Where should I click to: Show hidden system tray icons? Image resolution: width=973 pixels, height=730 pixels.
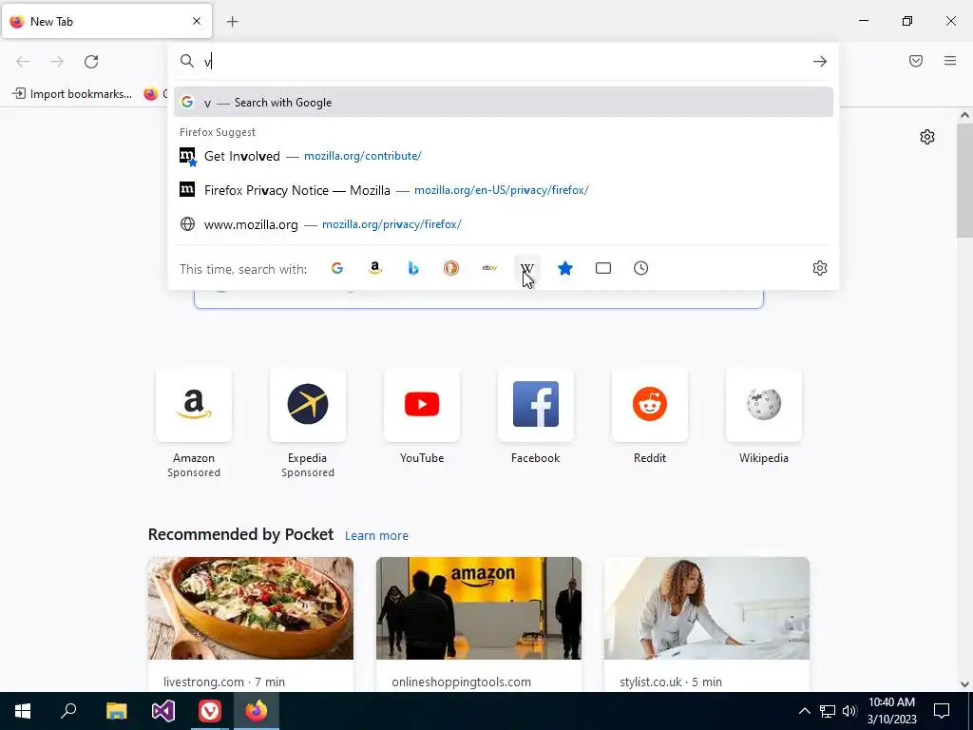click(x=804, y=711)
